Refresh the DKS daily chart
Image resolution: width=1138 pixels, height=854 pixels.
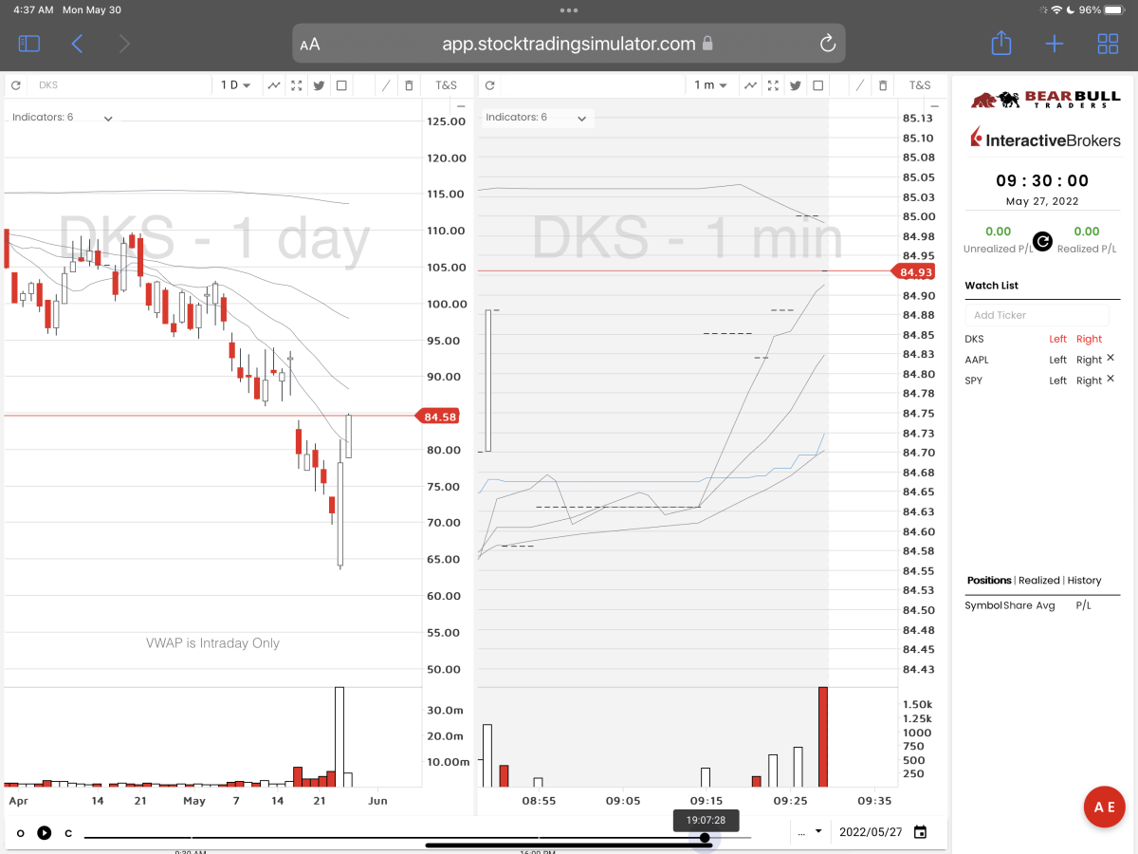click(x=16, y=85)
